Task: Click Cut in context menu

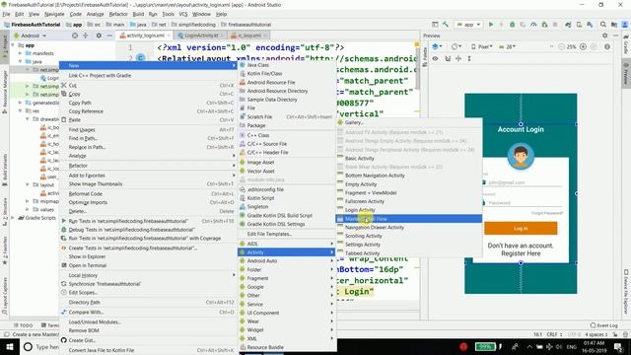Action: [148, 86]
